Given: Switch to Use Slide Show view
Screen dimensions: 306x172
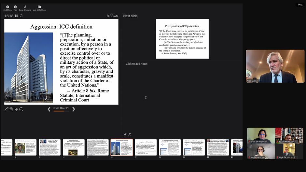Looking at the screenshot, I should click(x=39, y=7).
